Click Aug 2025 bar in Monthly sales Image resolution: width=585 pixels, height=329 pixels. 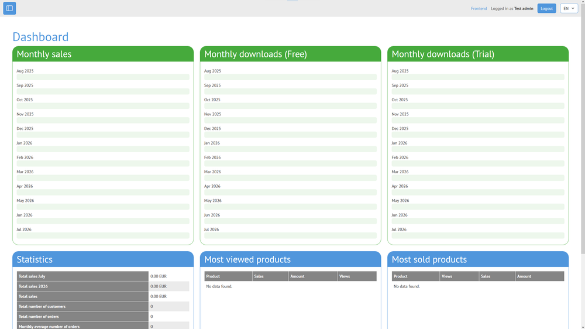coord(103,77)
